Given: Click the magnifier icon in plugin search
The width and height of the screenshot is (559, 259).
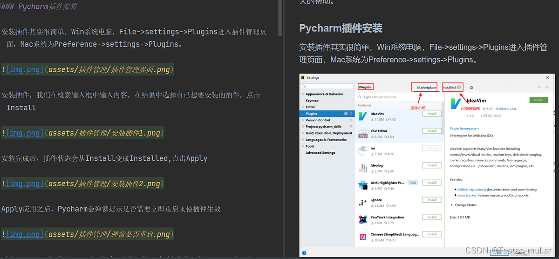Looking at the screenshot, I should click(x=360, y=97).
